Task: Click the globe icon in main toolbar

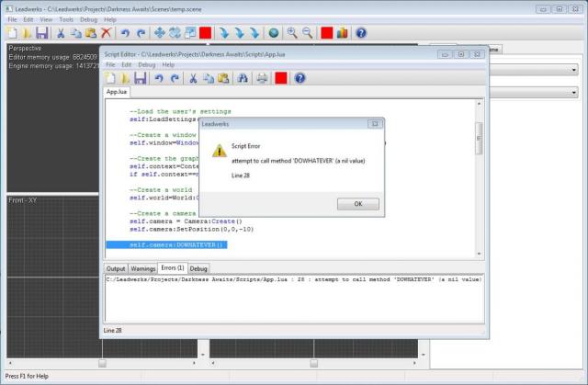Action: tap(273, 33)
